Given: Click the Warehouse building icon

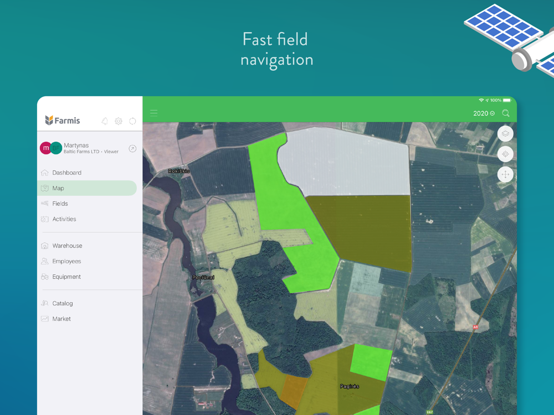Looking at the screenshot, I should (44, 246).
